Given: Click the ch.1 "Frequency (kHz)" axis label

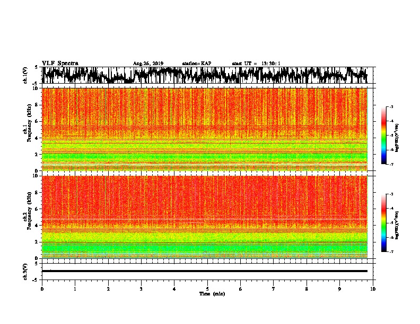Looking at the screenshot, I should [29, 123].
